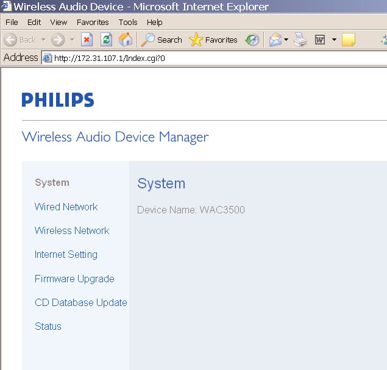This screenshot has width=387, height=370.
Task: Click the Back arrow icon
Action: (x=10, y=40)
